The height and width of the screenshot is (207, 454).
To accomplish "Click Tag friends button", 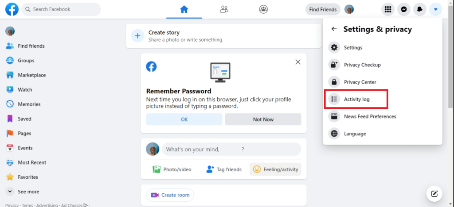I will [224, 169].
